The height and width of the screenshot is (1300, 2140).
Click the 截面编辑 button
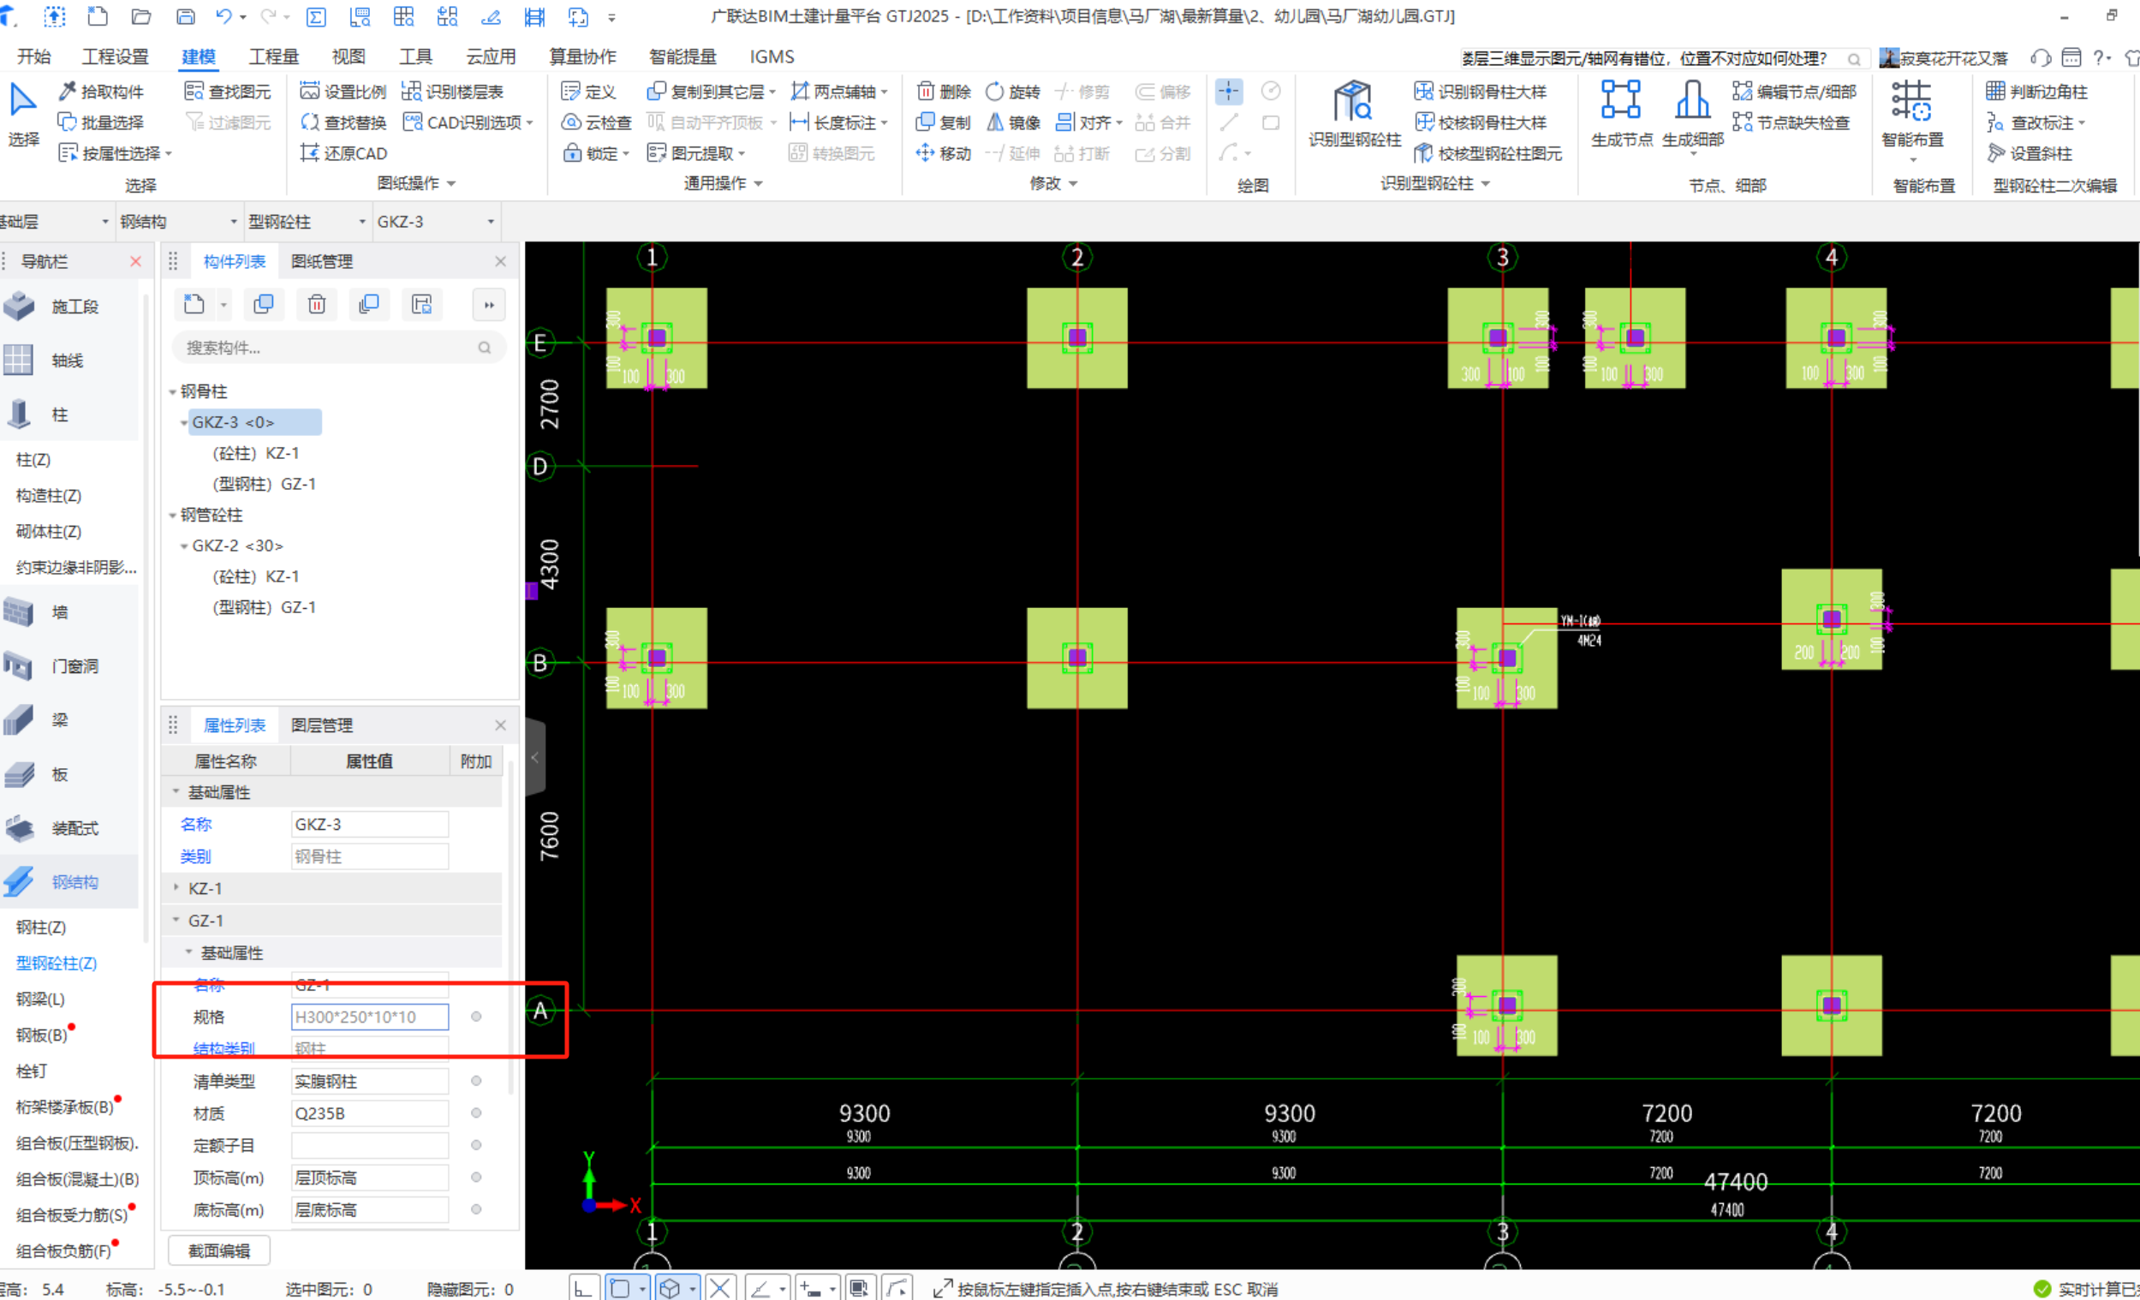(x=219, y=1250)
